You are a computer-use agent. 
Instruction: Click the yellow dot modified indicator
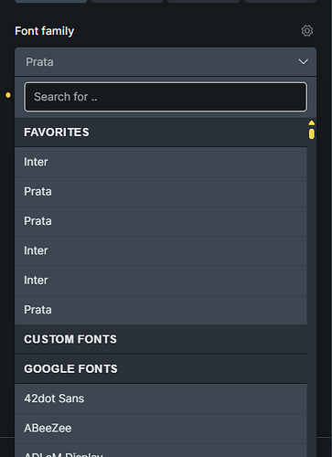pyautogui.click(x=8, y=95)
